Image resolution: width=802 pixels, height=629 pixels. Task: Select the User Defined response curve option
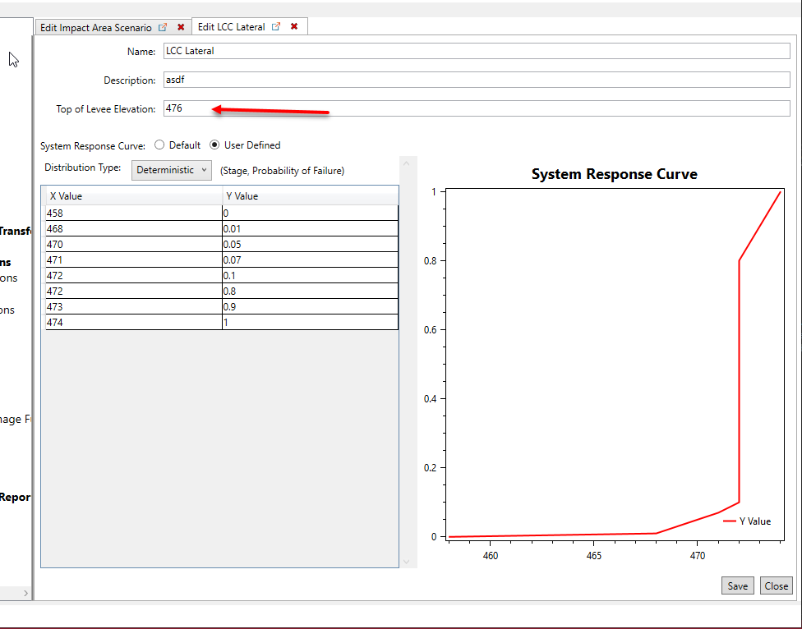tap(215, 145)
